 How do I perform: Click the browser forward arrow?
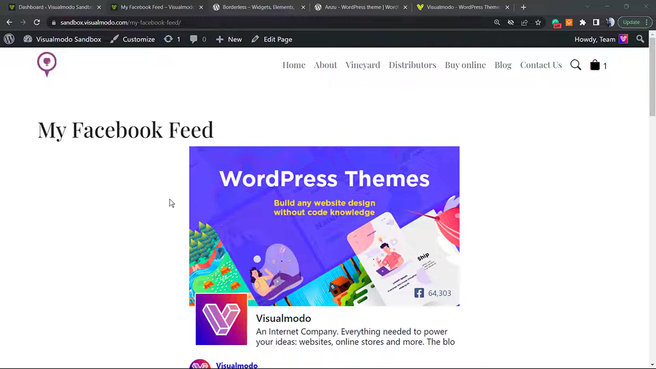point(23,22)
